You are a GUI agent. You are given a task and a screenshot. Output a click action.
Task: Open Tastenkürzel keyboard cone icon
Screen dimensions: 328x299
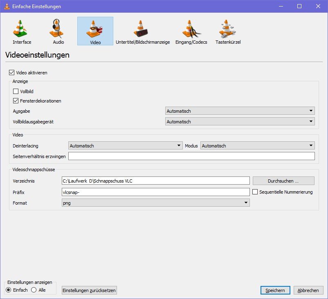(x=227, y=29)
